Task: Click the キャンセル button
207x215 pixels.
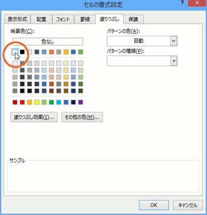Action: (188, 205)
